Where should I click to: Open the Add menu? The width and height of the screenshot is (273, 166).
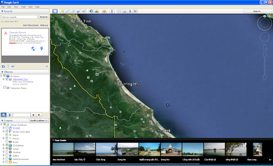tap(30, 7)
